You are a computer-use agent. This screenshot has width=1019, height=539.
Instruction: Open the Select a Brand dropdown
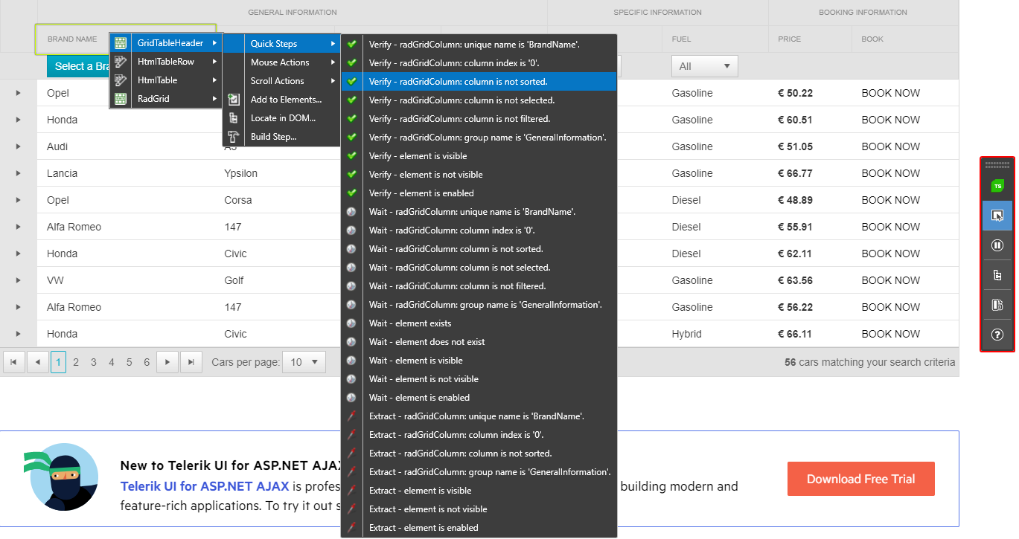78,66
